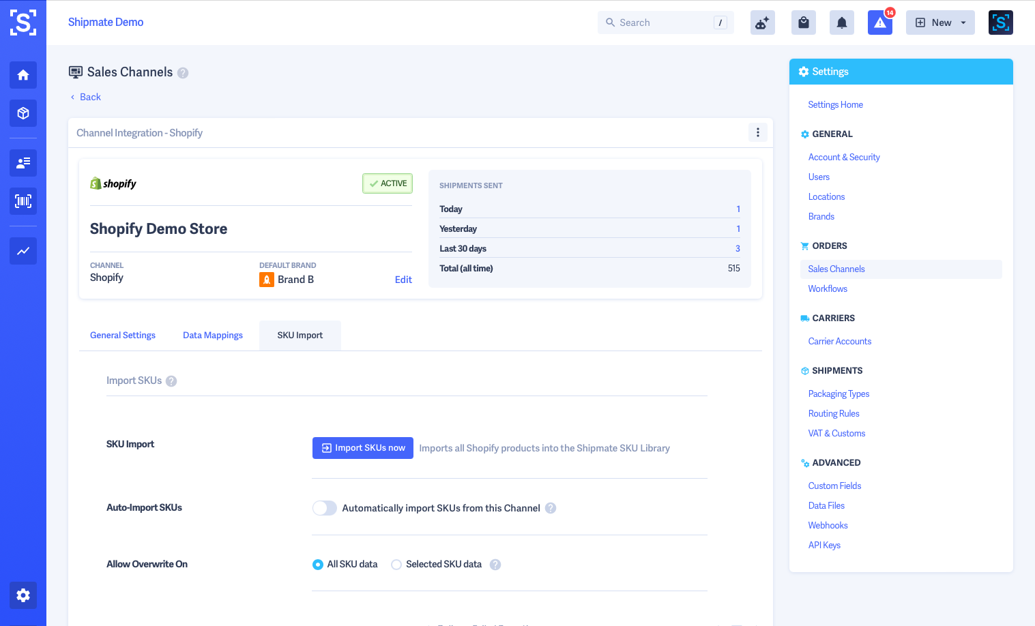Open General Settings tab
Image resolution: width=1035 pixels, height=626 pixels.
click(123, 336)
